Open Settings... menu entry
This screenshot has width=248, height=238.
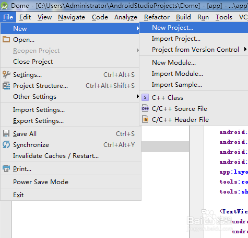pos(70,75)
